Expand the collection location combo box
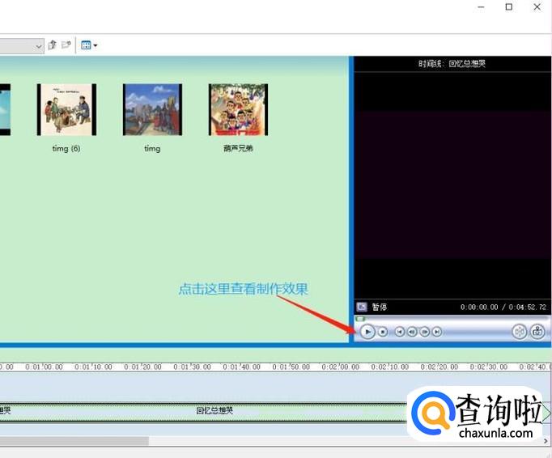Screen dimensions: 552x458 coord(38,46)
